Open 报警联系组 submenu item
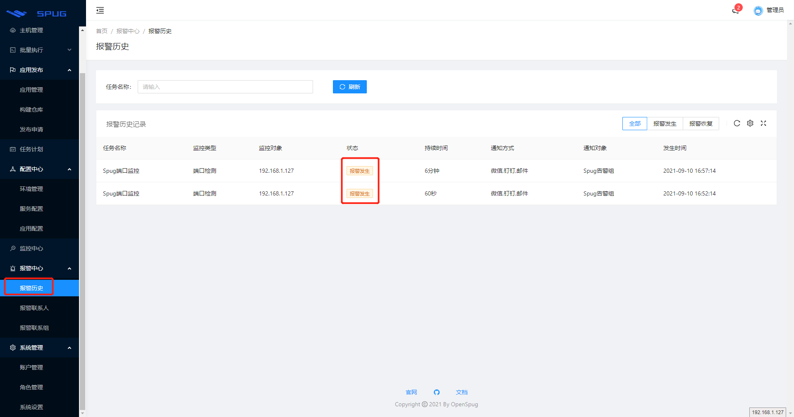The height and width of the screenshot is (417, 794). 39,328
